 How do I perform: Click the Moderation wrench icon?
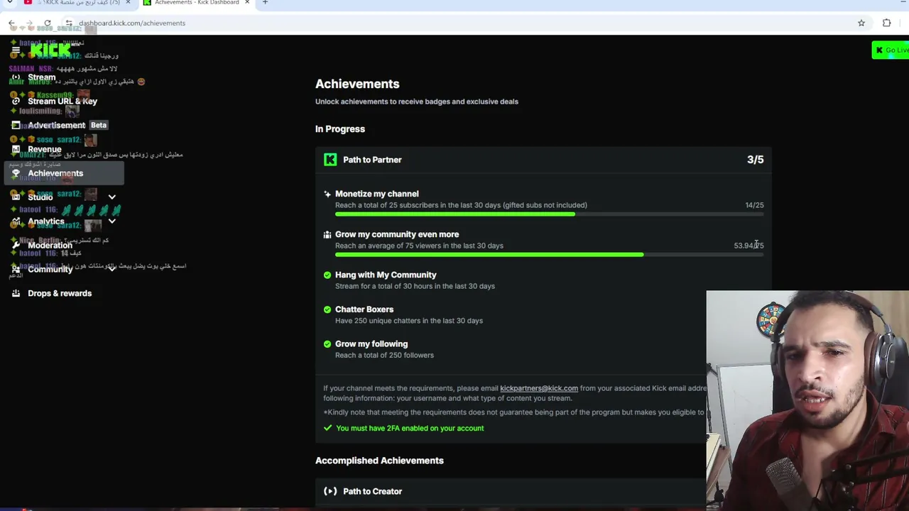(x=16, y=246)
